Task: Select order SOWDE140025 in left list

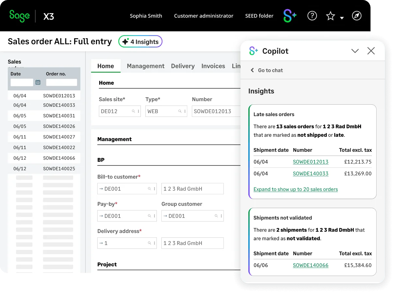Action: pyautogui.click(x=44, y=168)
